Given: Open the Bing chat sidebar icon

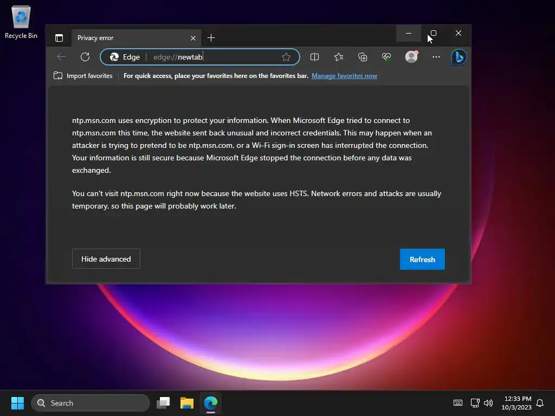Looking at the screenshot, I should click(459, 57).
